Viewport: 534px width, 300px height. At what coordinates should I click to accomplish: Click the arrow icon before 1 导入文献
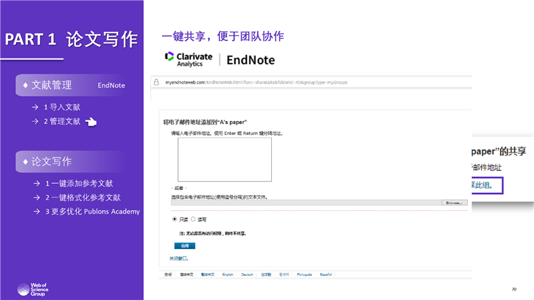35,107
